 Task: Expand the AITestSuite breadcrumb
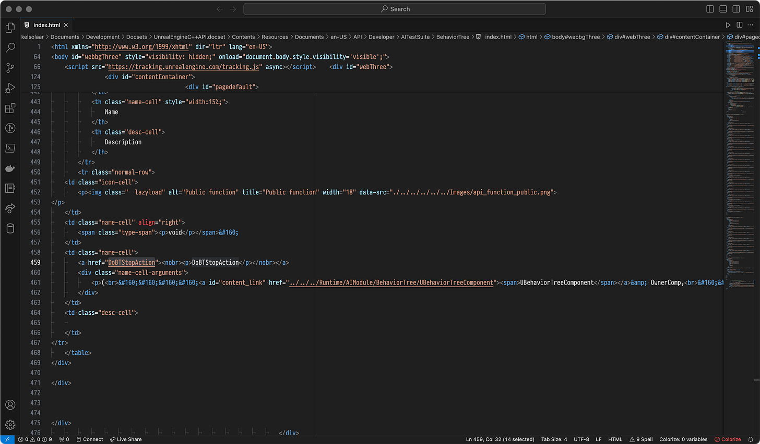point(415,37)
